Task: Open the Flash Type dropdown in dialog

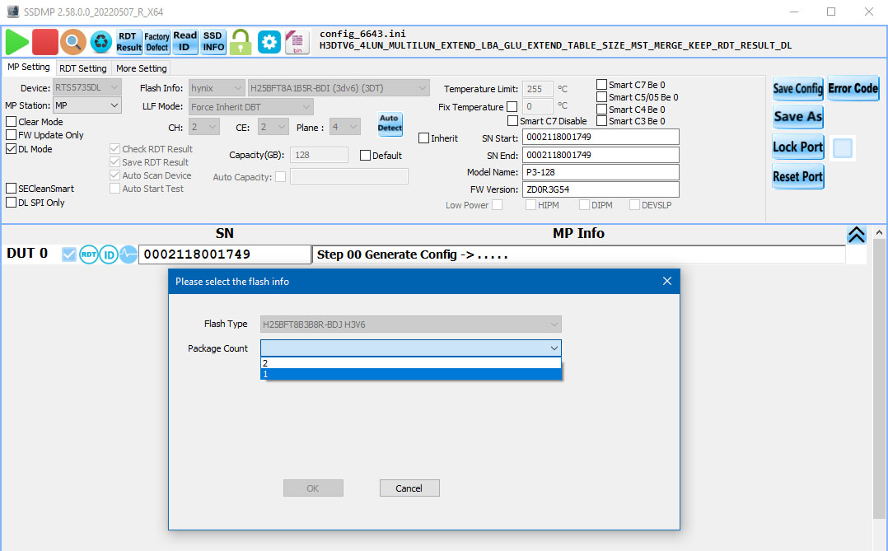Action: pyautogui.click(x=410, y=324)
